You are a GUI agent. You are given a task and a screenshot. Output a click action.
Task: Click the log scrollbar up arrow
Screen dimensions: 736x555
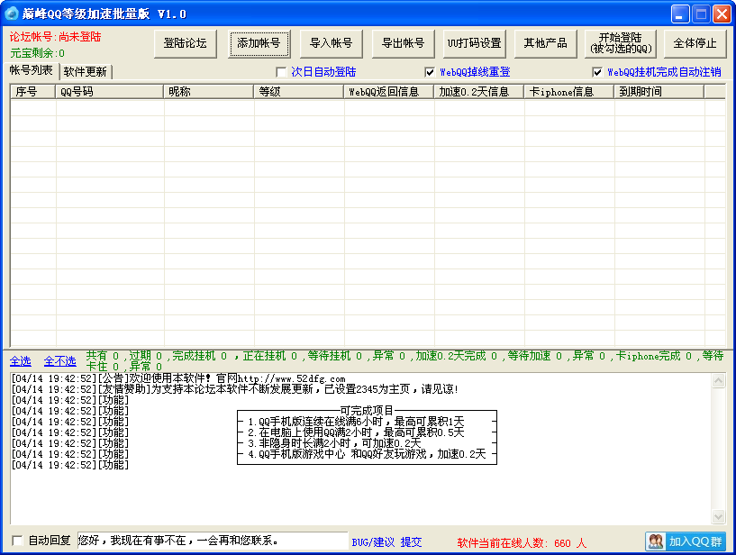coord(718,381)
